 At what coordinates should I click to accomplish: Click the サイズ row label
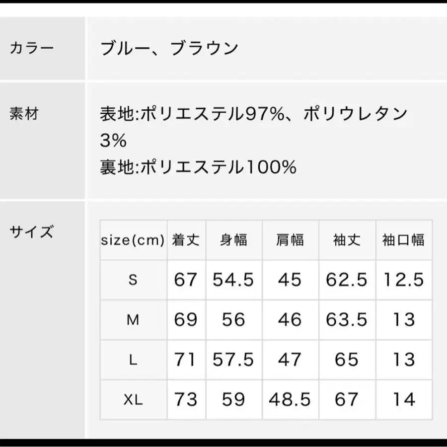click(31, 231)
